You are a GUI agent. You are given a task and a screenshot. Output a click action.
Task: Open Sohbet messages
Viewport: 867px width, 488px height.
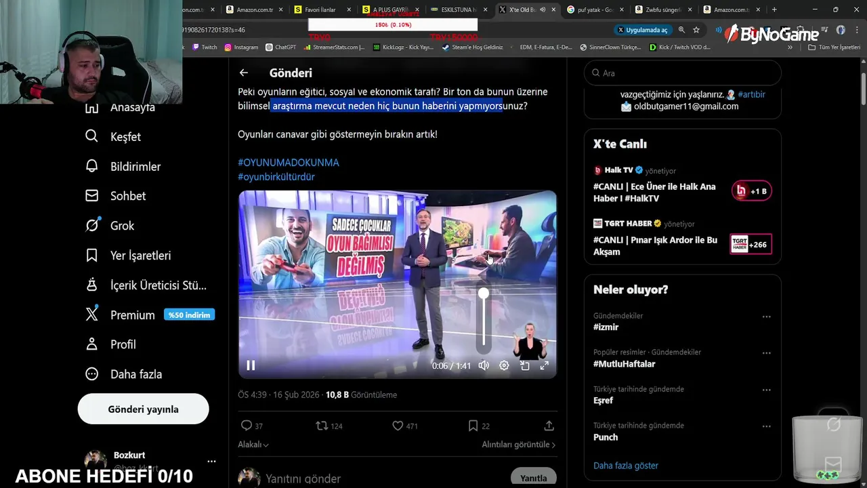coord(115,196)
